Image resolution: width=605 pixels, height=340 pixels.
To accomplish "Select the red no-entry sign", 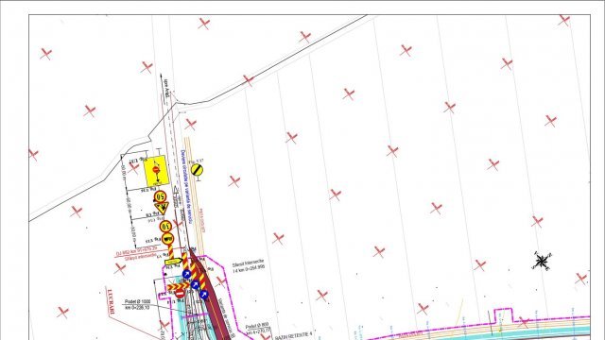I will [180, 294].
